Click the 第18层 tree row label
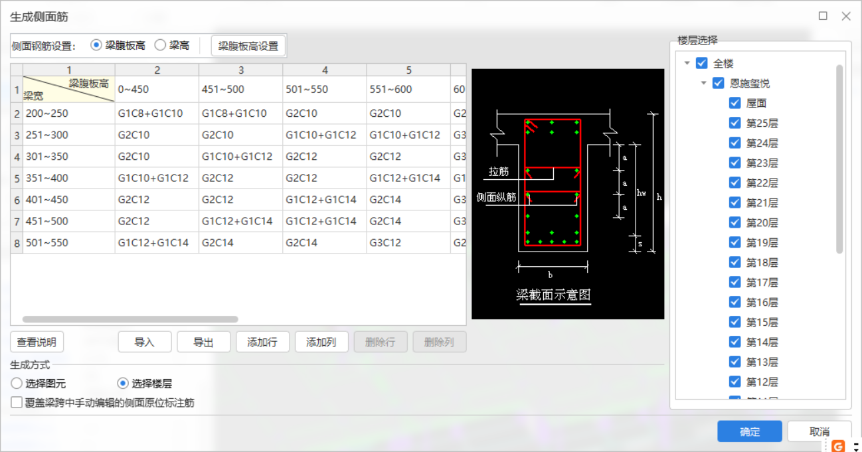Viewport: 862px width, 452px height. pos(762,263)
